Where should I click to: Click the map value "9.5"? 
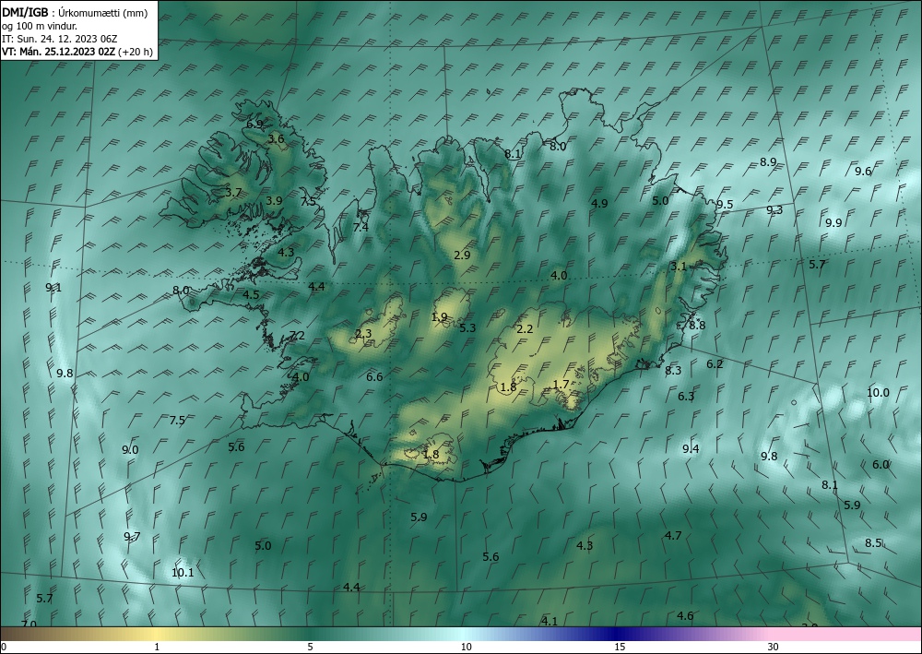coord(725,204)
